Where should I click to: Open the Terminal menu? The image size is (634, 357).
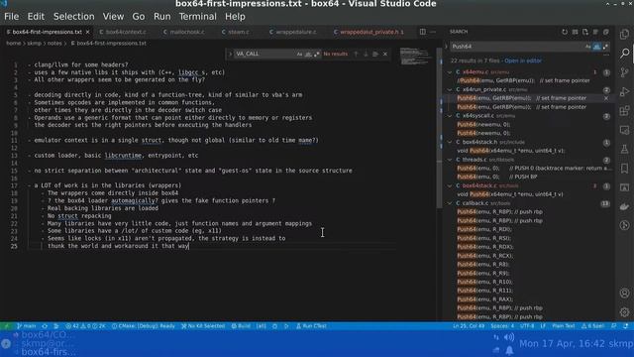click(198, 17)
